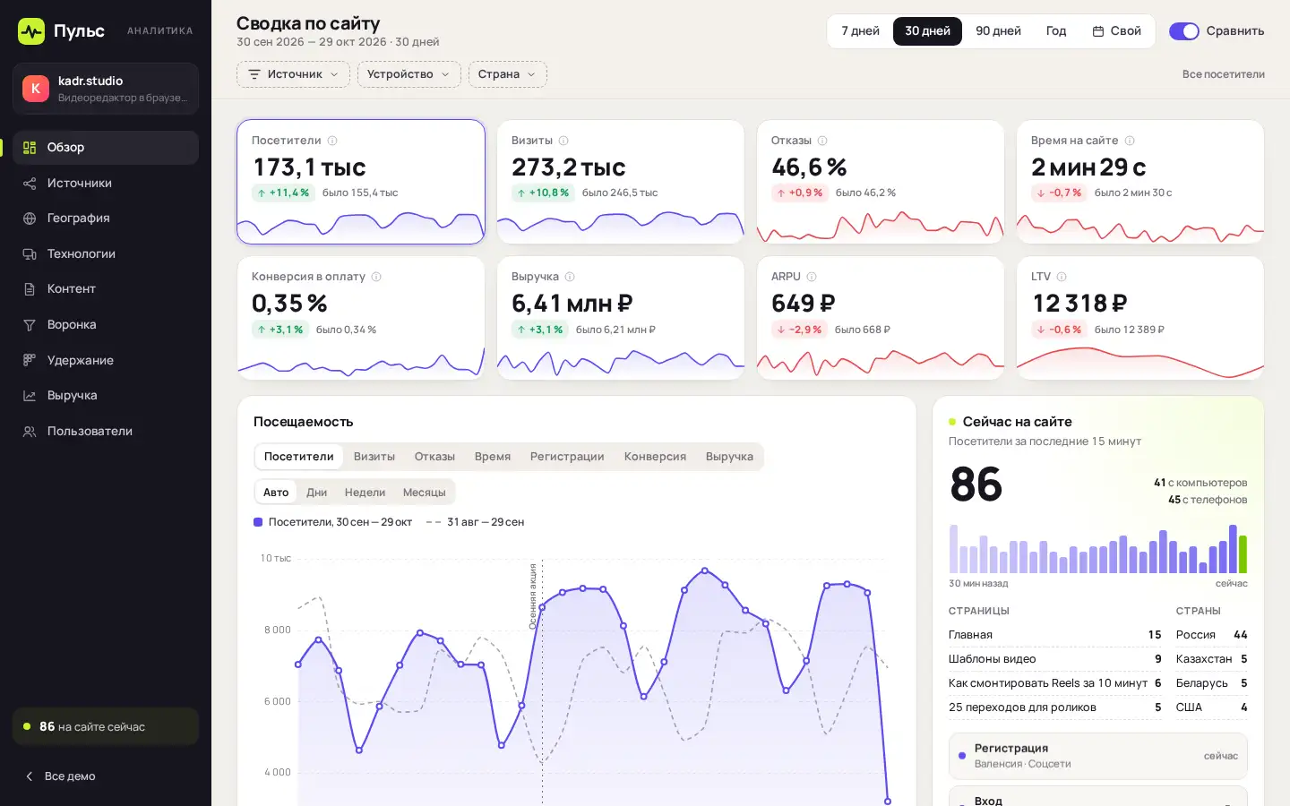Switch chart to the Отказы tab

434,457
